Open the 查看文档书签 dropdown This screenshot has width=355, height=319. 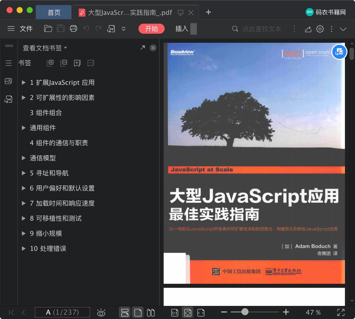pyautogui.click(x=45, y=48)
